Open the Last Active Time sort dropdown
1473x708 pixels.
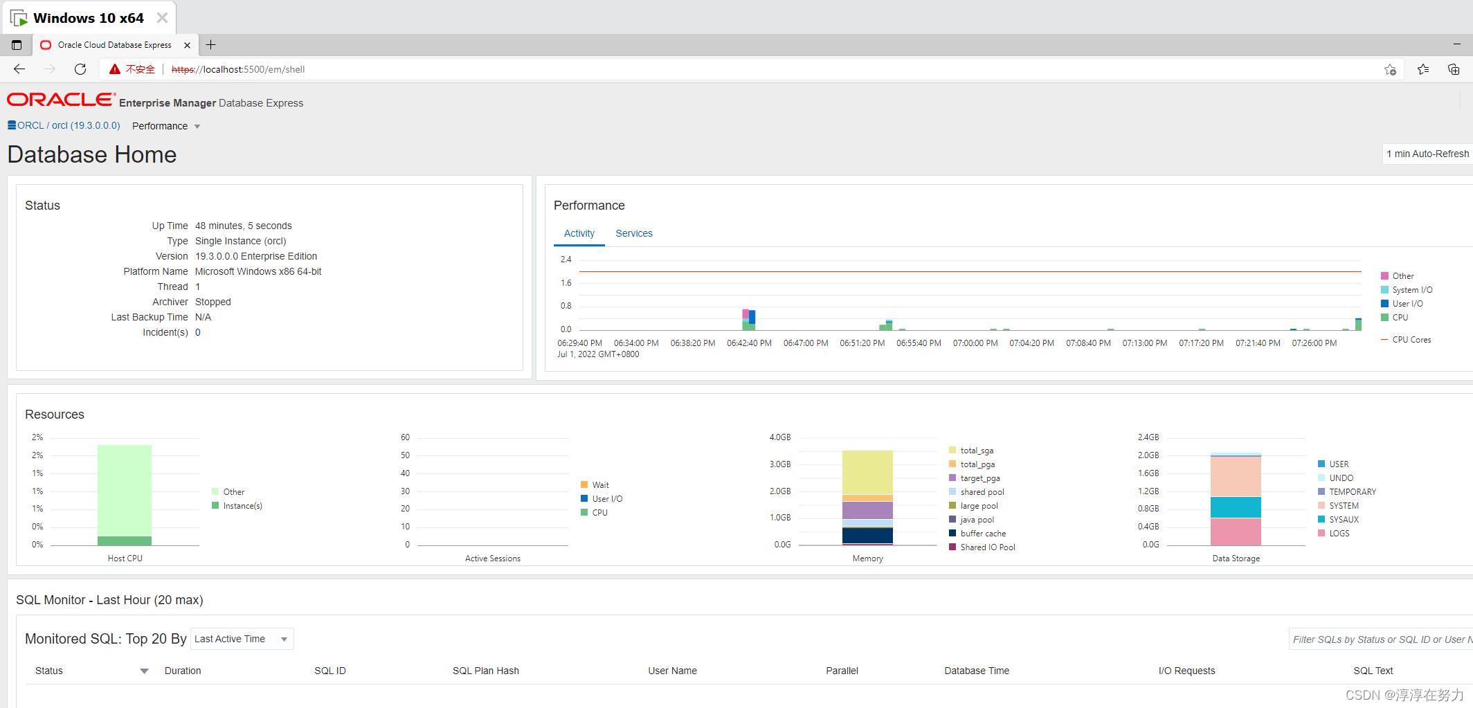(242, 639)
